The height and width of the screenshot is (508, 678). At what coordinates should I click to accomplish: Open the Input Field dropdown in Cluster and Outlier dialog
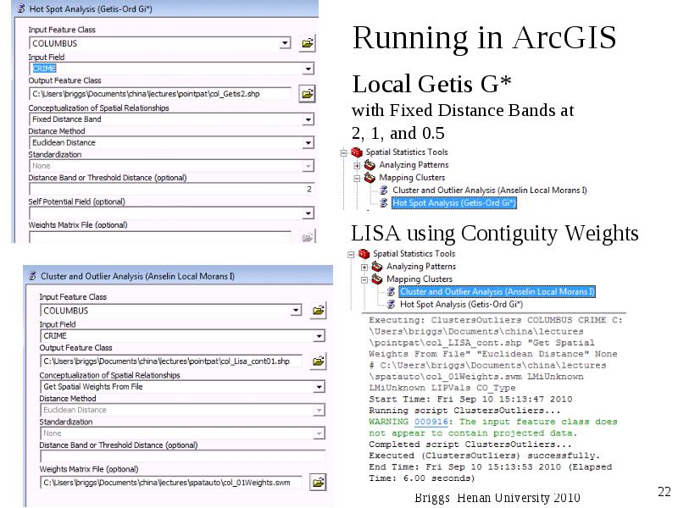[320, 336]
